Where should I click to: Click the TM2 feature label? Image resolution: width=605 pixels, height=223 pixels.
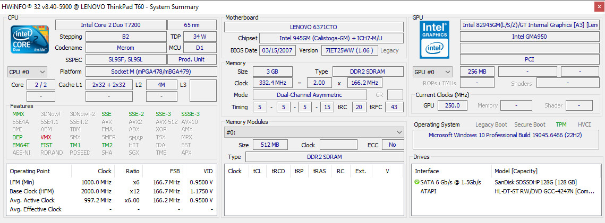click(107, 145)
